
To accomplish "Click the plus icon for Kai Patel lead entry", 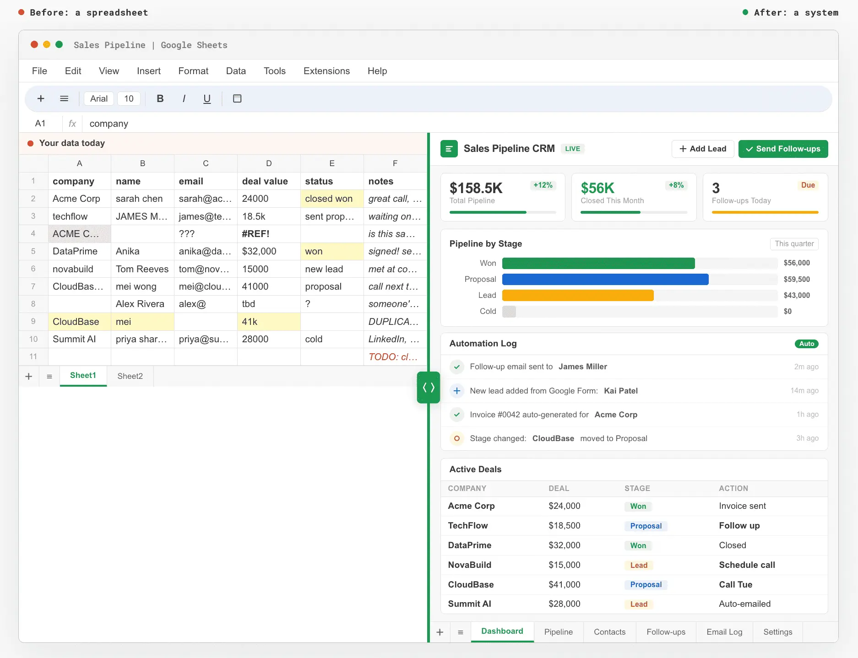I will point(456,390).
